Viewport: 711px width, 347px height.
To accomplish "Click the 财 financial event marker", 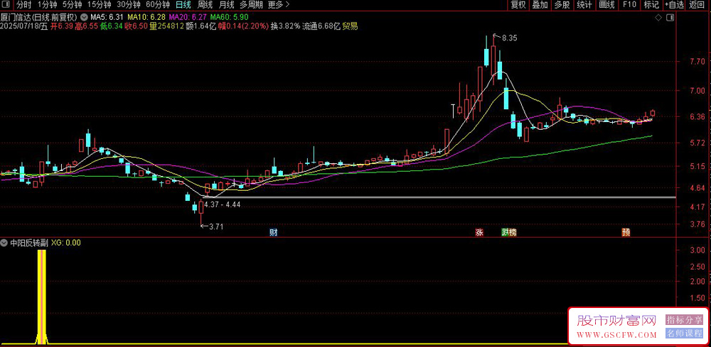I will pos(274,233).
